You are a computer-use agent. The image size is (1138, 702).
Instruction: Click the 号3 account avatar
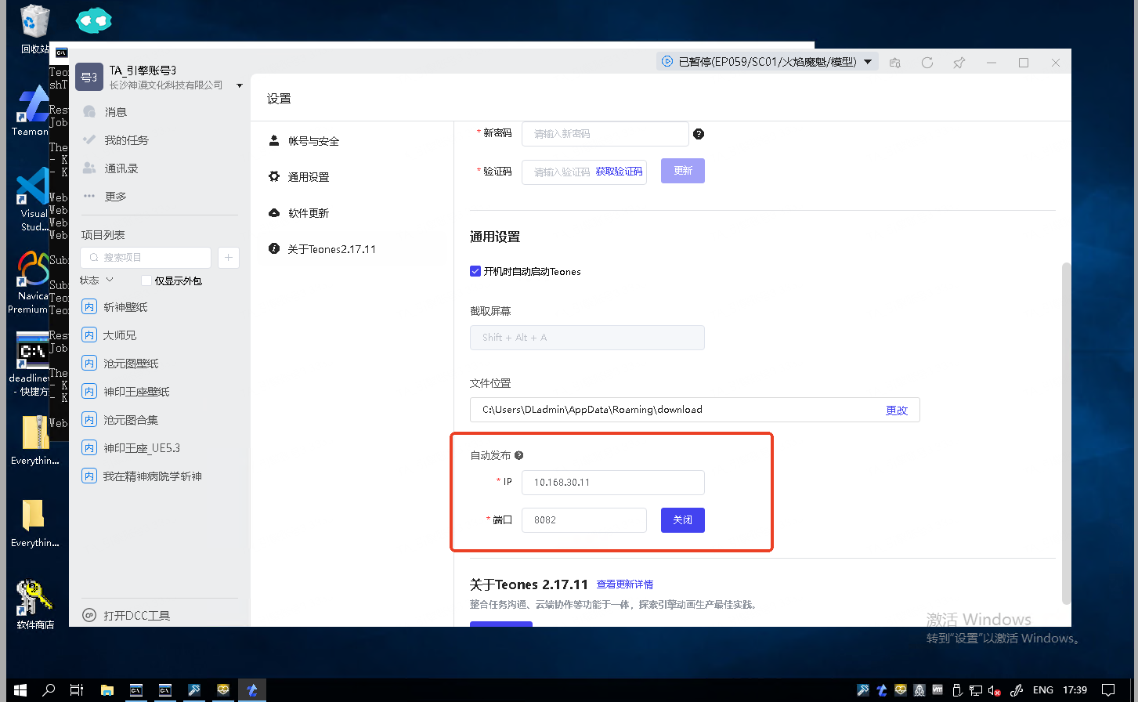coord(89,78)
